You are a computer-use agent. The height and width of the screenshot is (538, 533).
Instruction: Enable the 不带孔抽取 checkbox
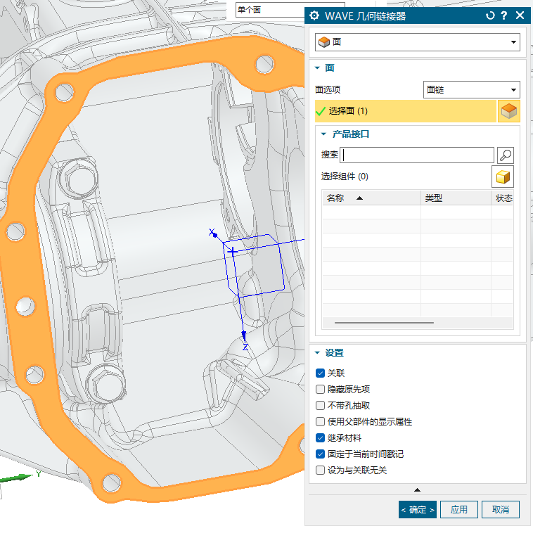321,405
